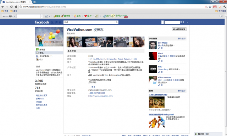Open dropdown beside toolbar magnifier icon
227x136 pixels.
coord(50,16)
